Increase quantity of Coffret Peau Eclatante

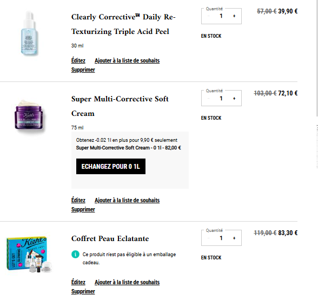(234, 238)
